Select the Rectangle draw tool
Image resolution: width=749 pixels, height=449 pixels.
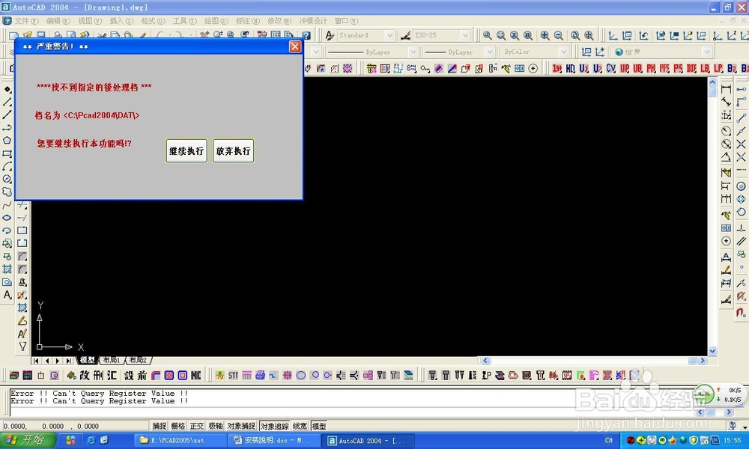[x=7, y=153]
